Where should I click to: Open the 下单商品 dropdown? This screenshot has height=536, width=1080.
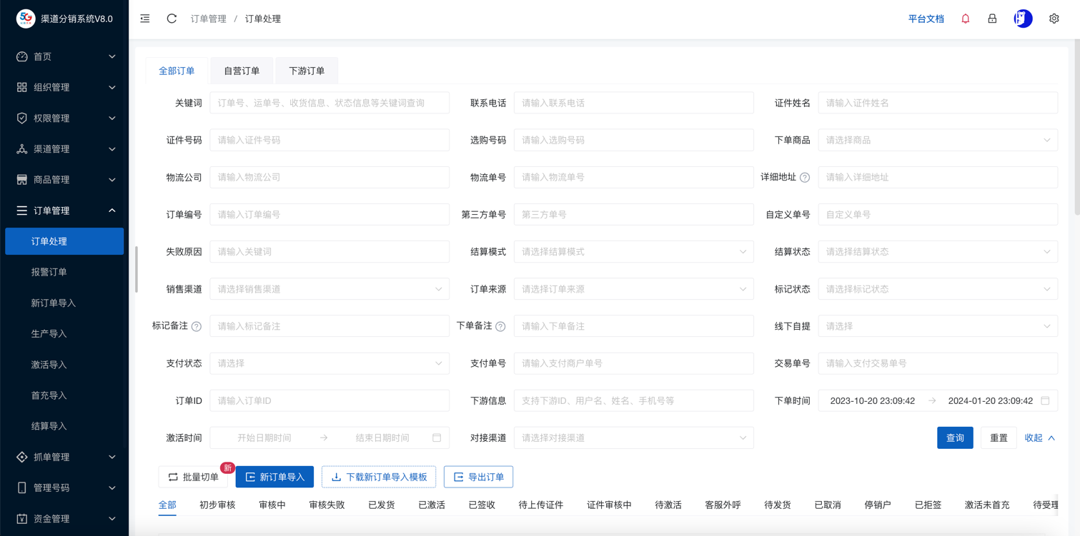tap(937, 140)
